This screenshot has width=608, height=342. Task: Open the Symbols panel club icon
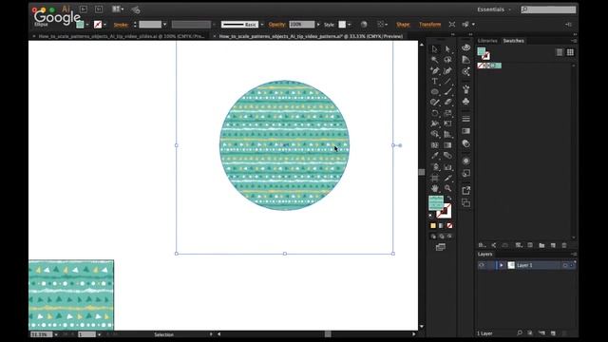click(x=466, y=102)
